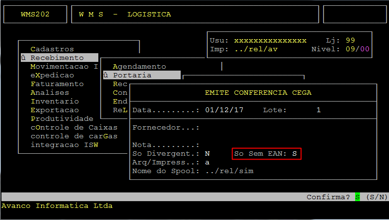Open Produtividade menu item
This screenshot has height=220, width=389.
pos(62,118)
